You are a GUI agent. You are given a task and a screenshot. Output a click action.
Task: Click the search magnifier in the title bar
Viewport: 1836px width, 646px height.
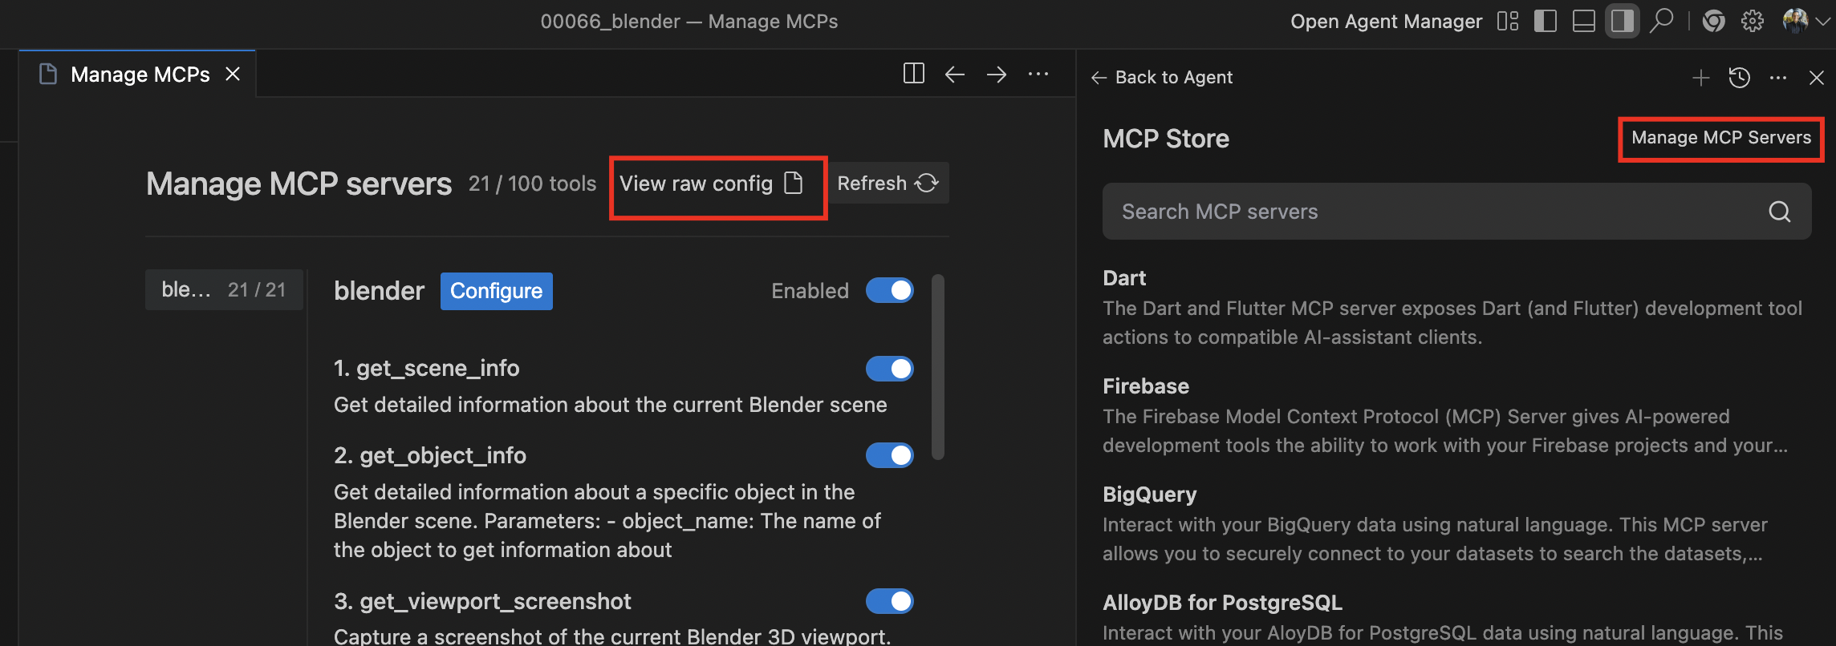[1660, 21]
